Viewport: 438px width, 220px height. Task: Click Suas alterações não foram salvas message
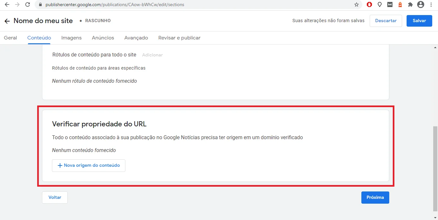[328, 21]
